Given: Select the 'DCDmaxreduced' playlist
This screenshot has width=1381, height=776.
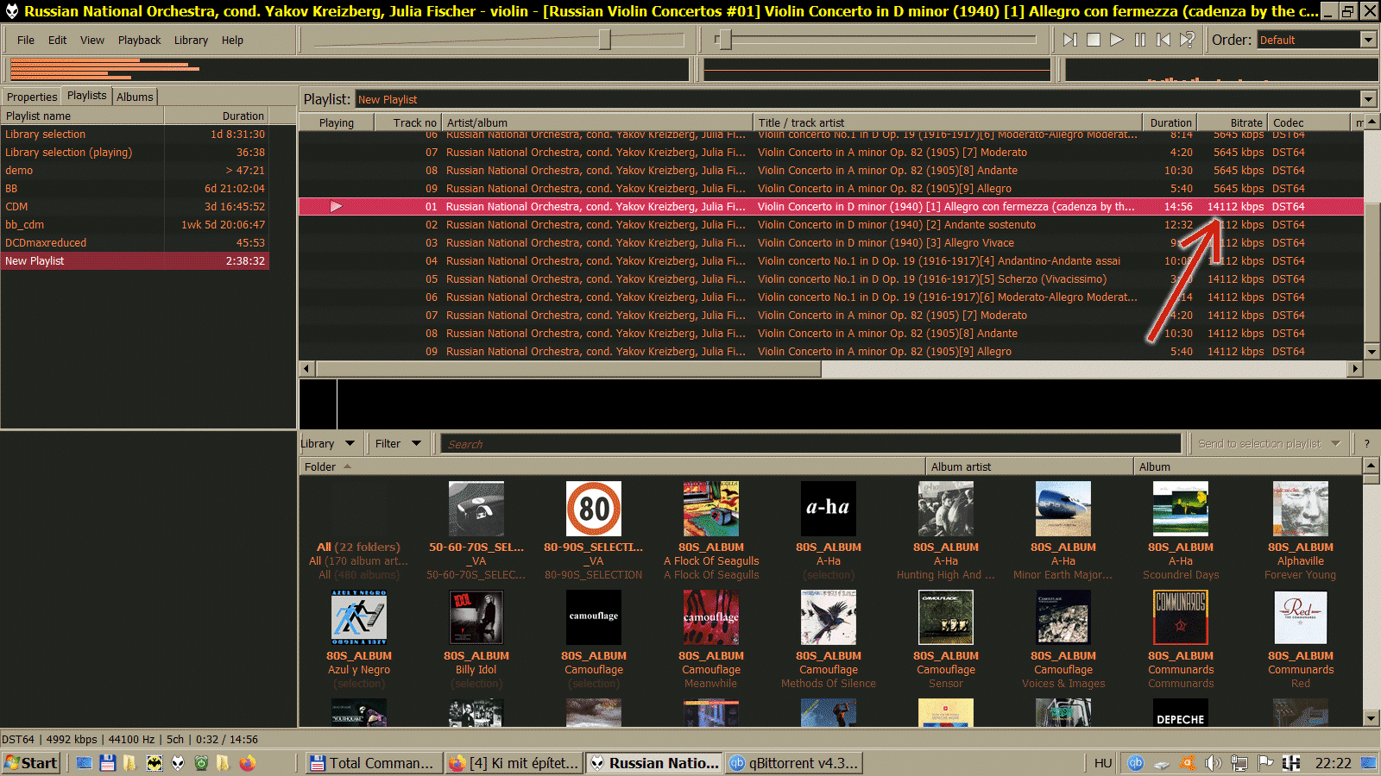Looking at the screenshot, I should (x=136, y=243).
